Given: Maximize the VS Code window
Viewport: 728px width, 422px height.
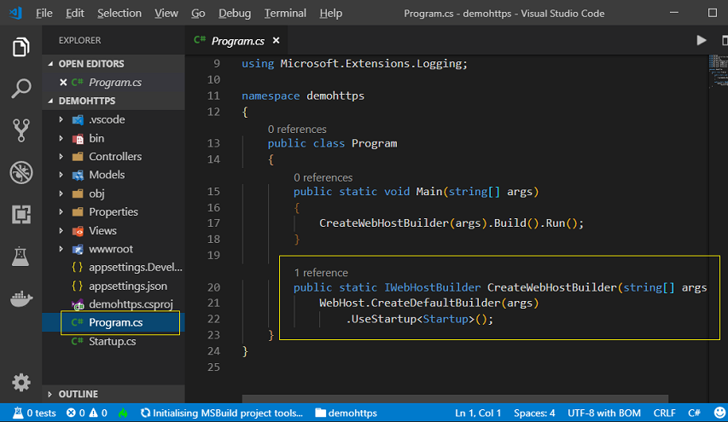Looking at the screenshot, I should (713, 13).
